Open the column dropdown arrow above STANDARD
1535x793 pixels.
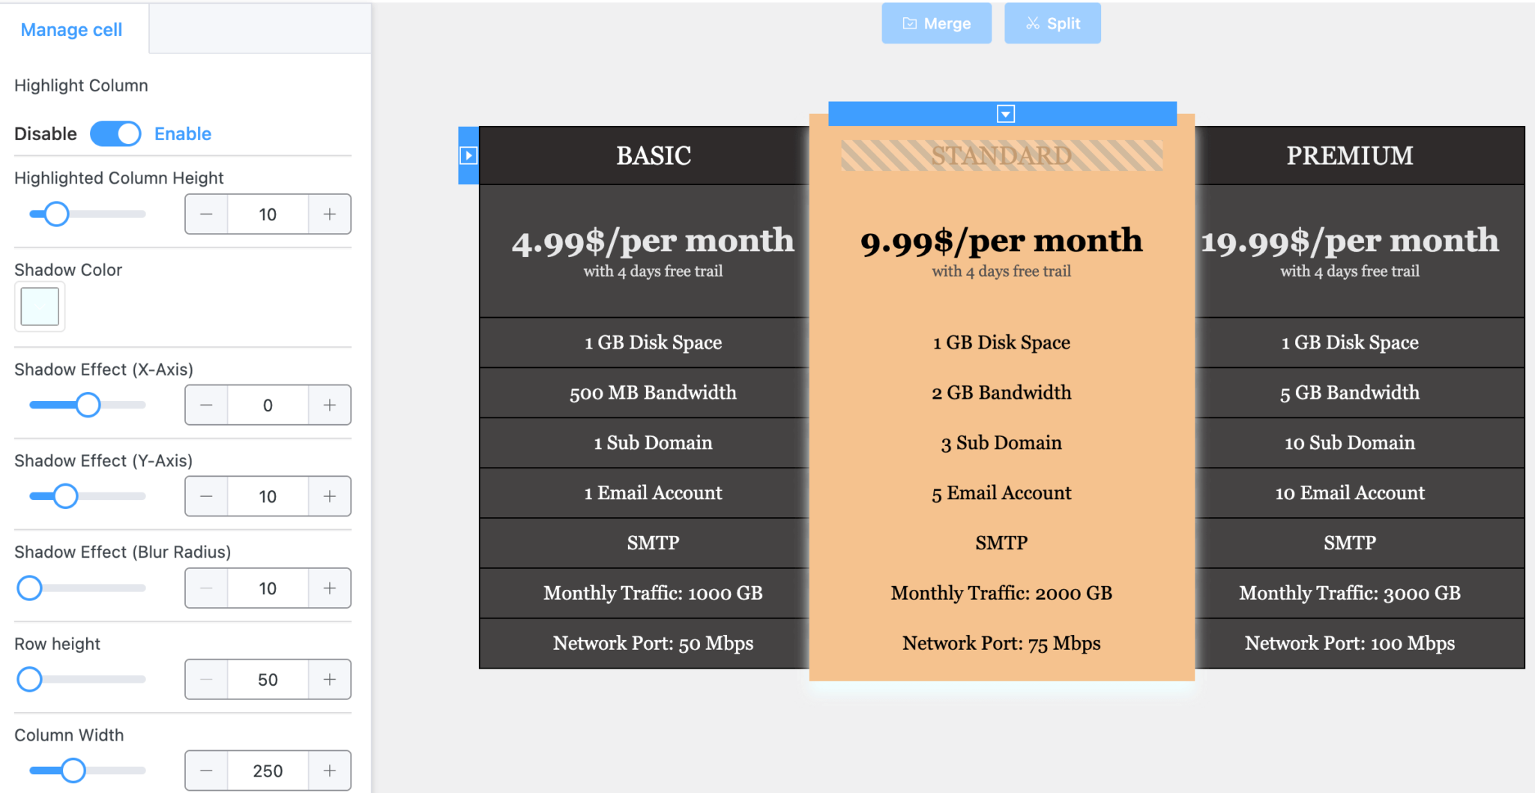tap(1005, 114)
